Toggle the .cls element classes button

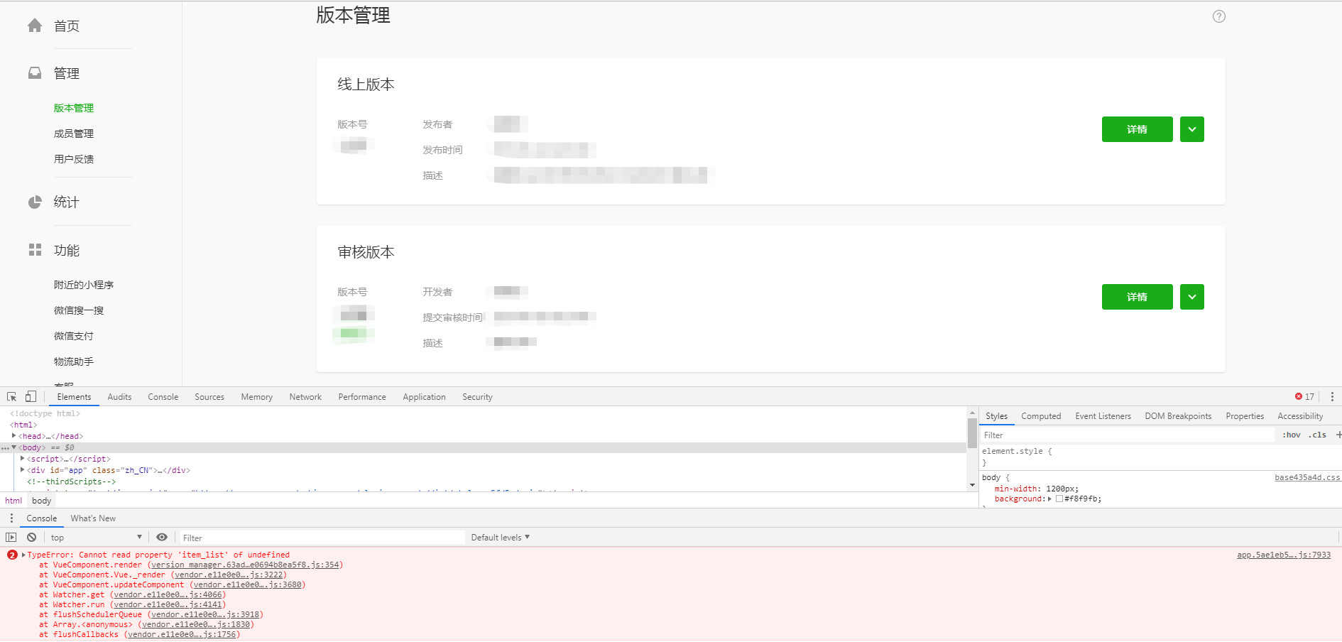tap(1318, 435)
